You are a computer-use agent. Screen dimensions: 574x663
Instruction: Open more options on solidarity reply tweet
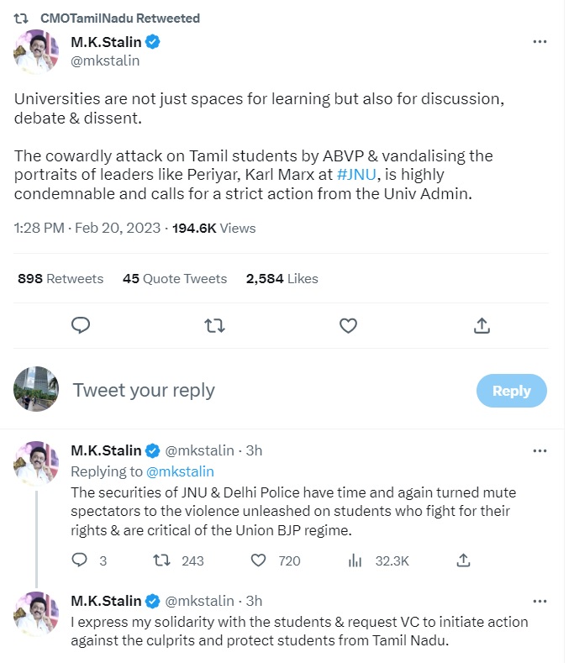point(540,601)
